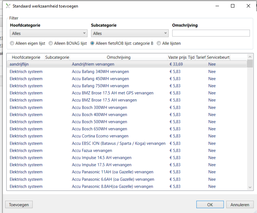Screen dimensions: 257x213
Task: Sort by Hoofdcategorie column header
Action: (x=26, y=57)
